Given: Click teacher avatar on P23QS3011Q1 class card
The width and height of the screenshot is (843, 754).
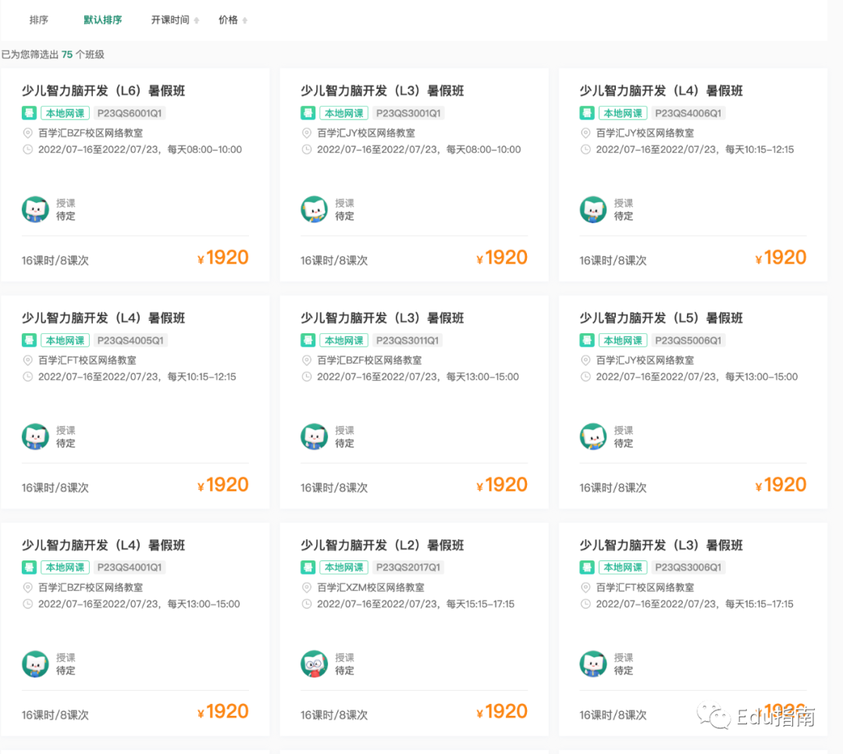Looking at the screenshot, I should tap(315, 436).
